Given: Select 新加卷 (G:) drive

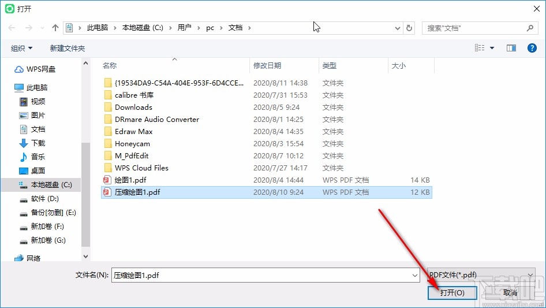Looking at the screenshot, I should coord(43,240).
